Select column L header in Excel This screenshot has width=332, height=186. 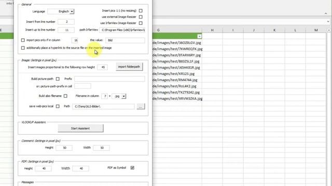click(295, 30)
